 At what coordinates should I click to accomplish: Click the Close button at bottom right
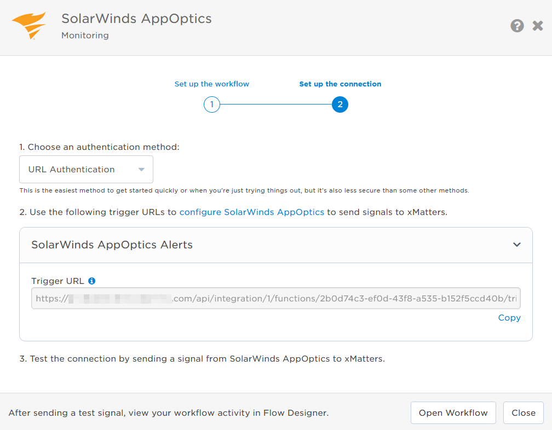click(x=523, y=412)
